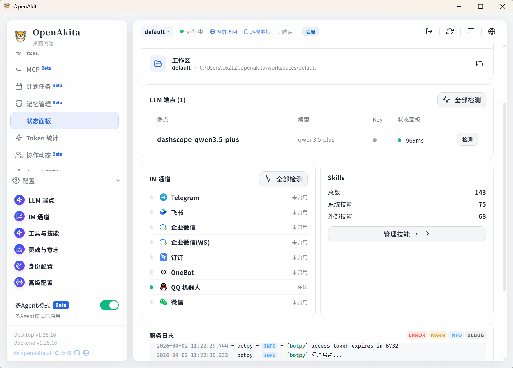Click the 反馈 feedback link
The height and width of the screenshot is (368, 513).
tap(62, 353)
